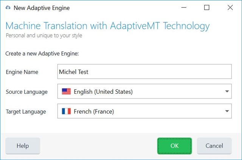Click the French flag icon
Screen dimensions: 242x160
[x=67, y=111]
